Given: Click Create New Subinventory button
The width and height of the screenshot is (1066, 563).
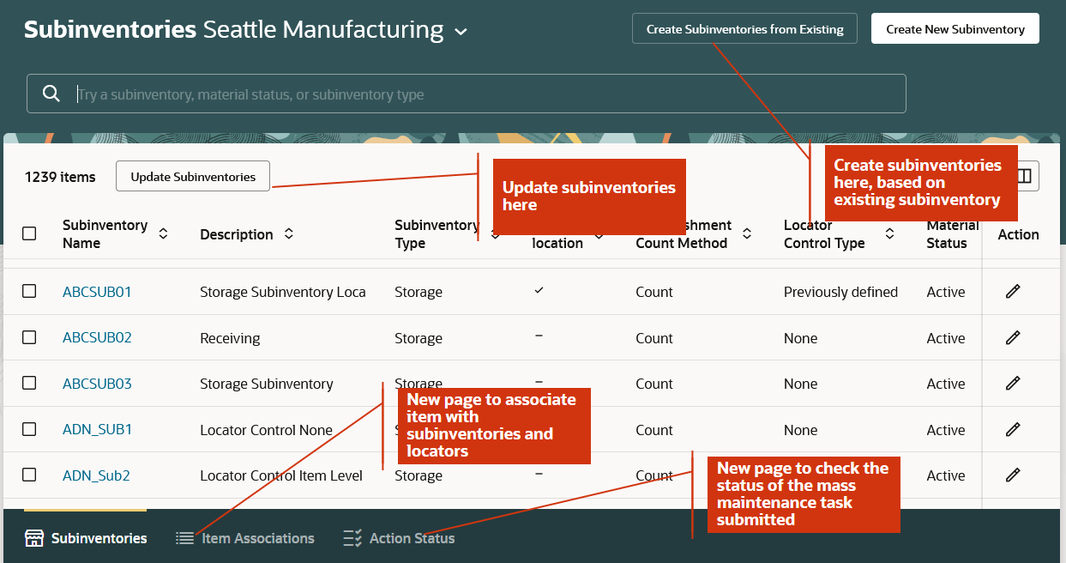Looking at the screenshot, I should (955, 28).
